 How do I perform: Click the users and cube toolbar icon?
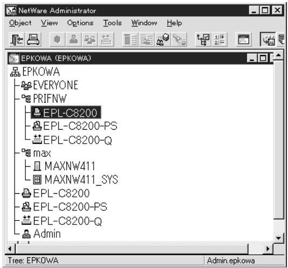point(163,39)
